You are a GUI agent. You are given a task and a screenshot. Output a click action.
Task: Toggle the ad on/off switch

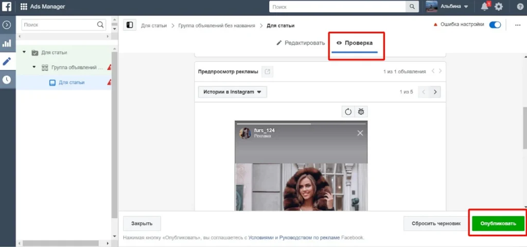tap(495, 25)
